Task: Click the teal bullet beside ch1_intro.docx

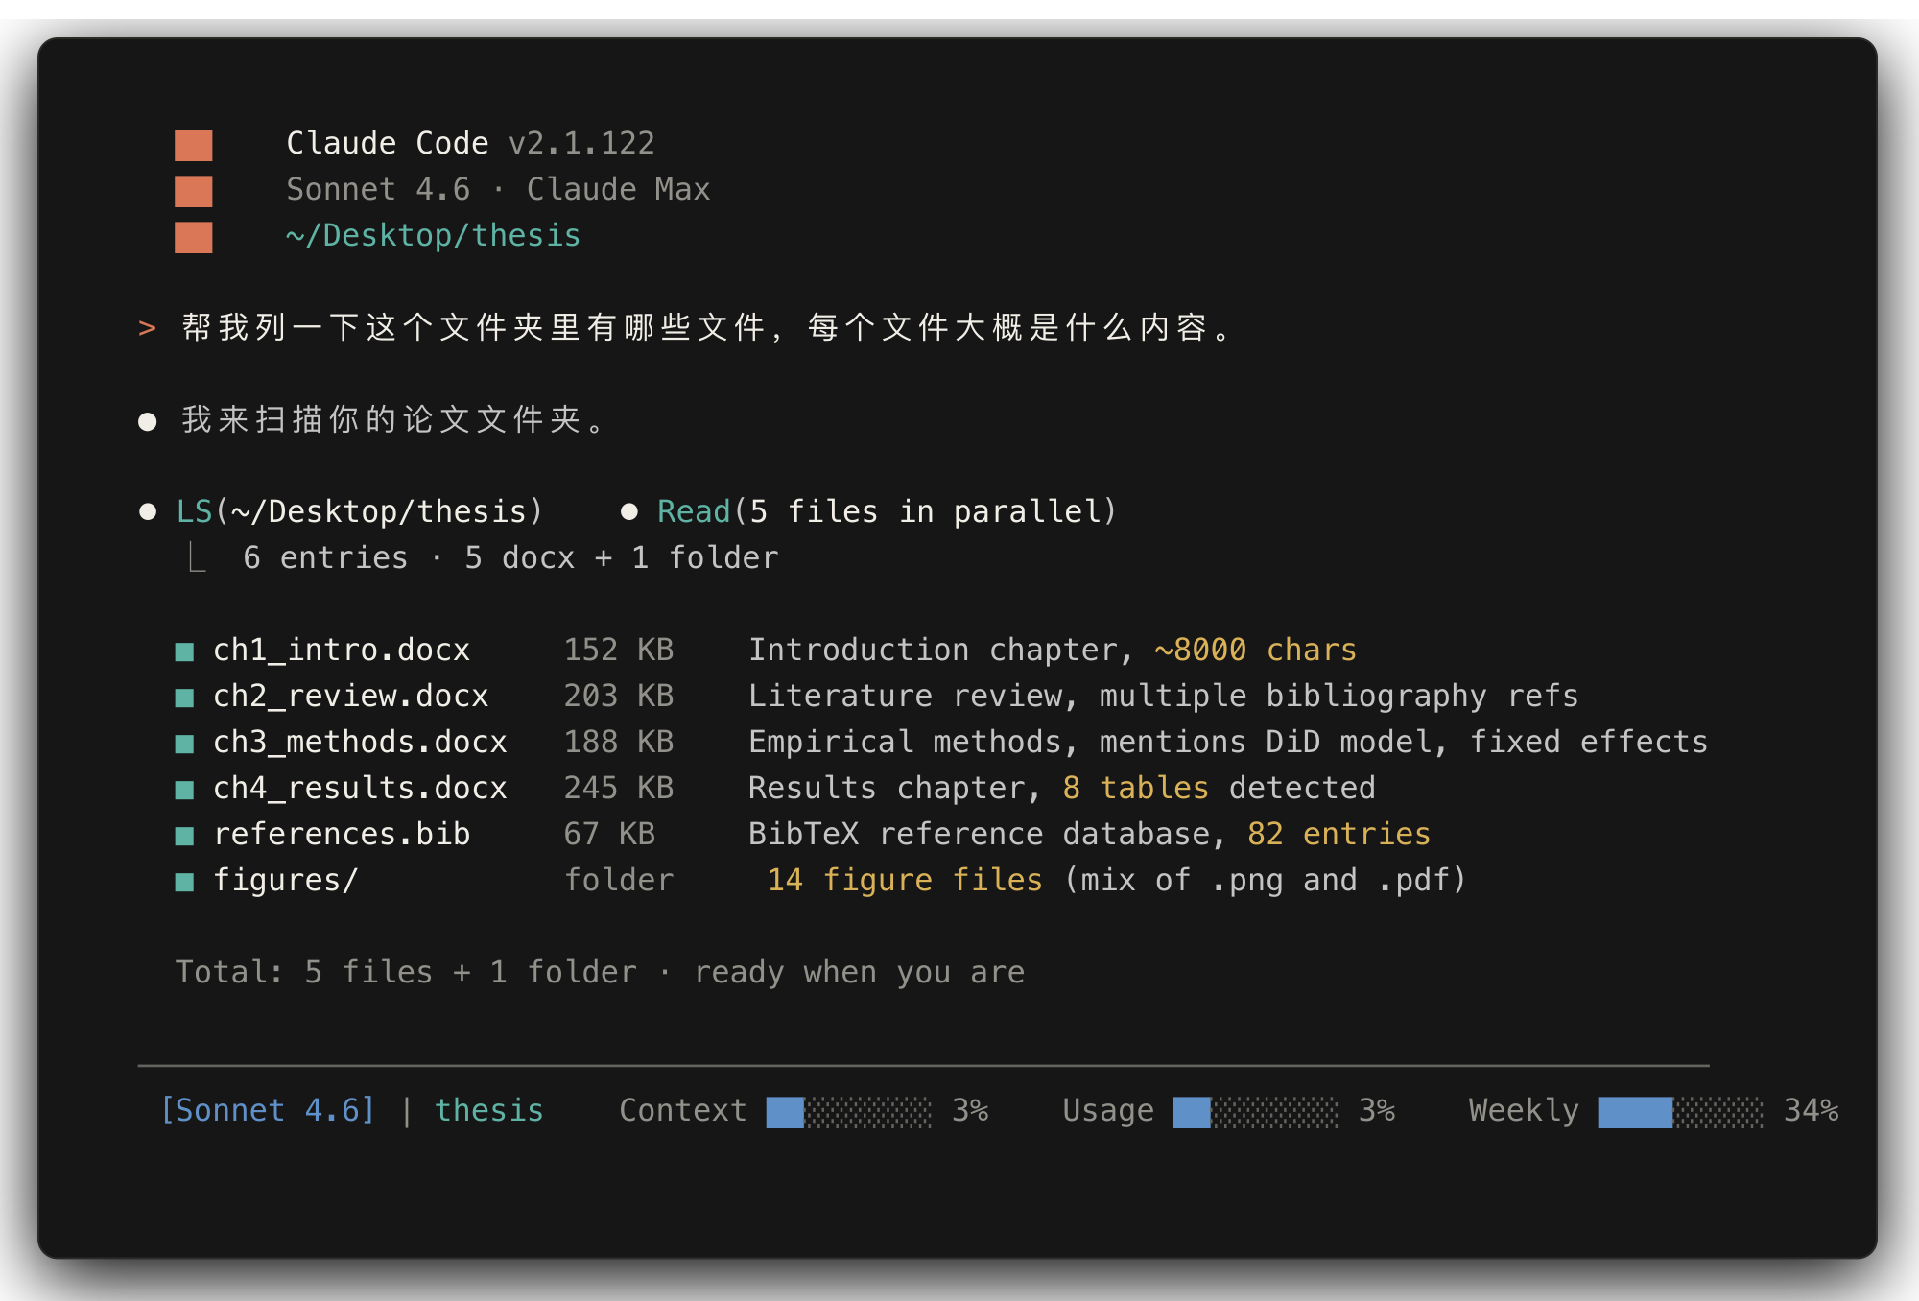Action: (184, 652)
